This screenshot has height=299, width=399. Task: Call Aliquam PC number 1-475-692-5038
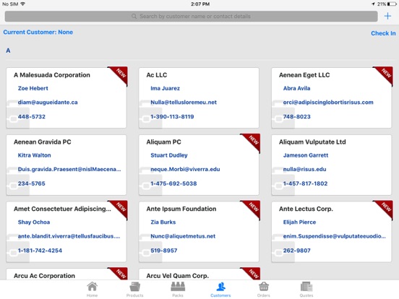(173, 183)
